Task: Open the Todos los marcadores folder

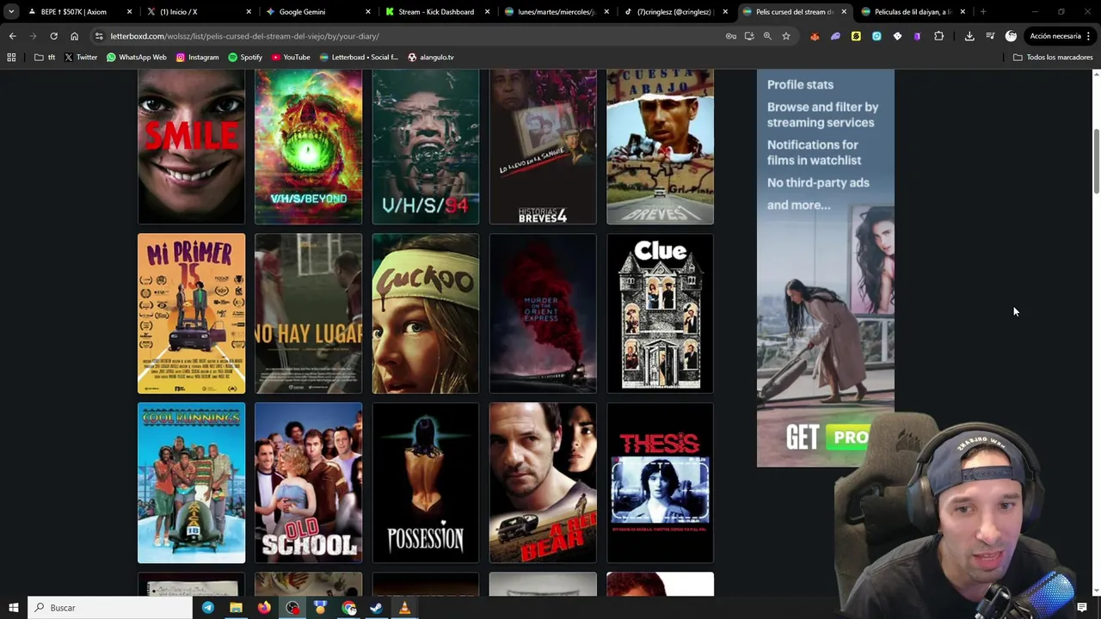Action: point(1053,57)
